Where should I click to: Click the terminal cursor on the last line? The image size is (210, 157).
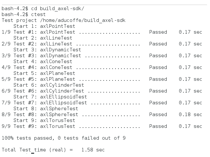[x=32, y=153]
